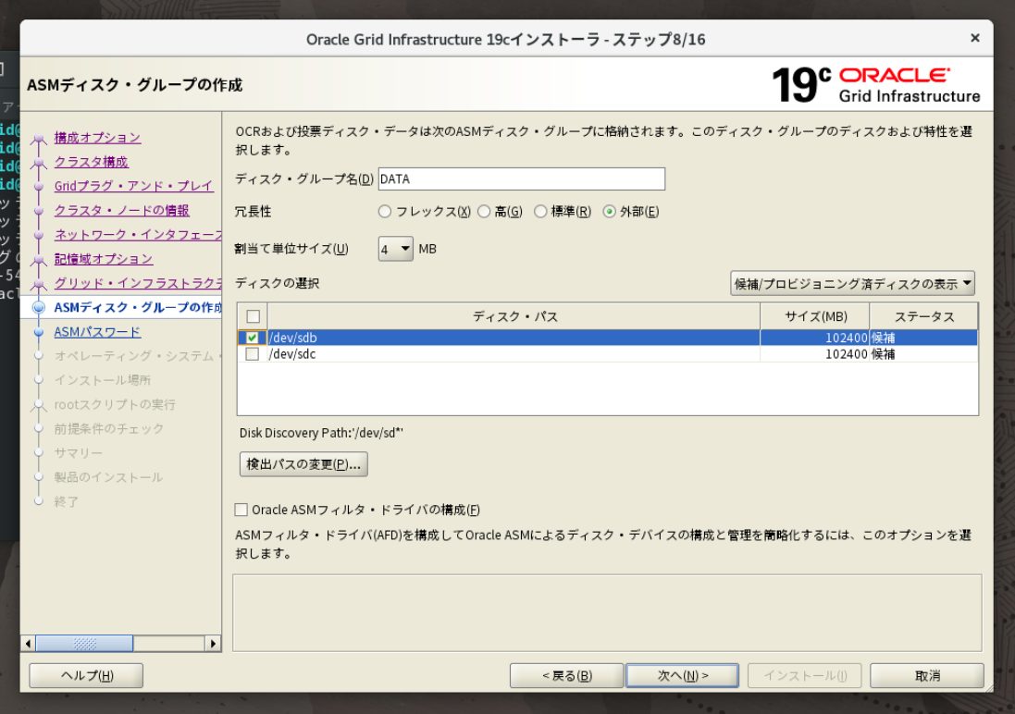Go to クラスタ構成 step
The width and height of the screenshot is (1015, 714).
point(92,162)
